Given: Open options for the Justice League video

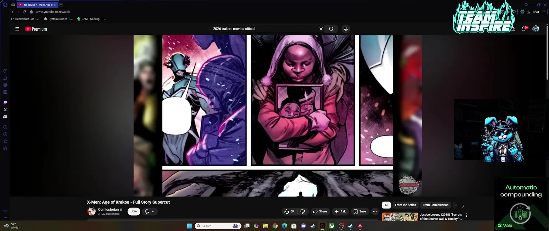Looking at the screenshot, I should point(467,215).
